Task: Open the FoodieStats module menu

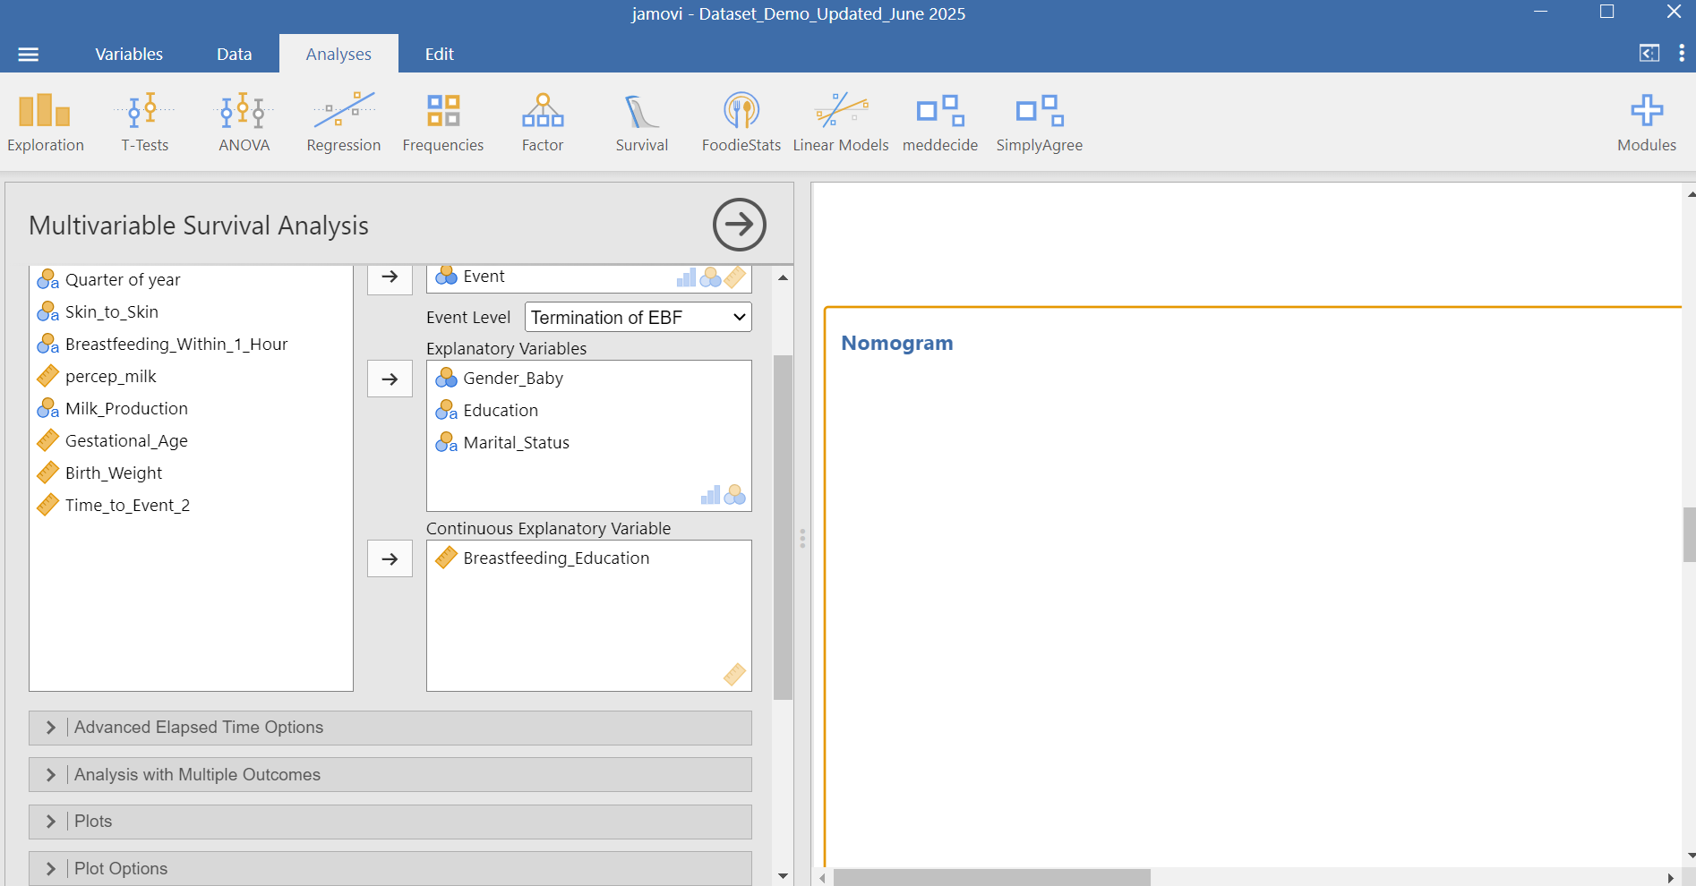Action: [x=741, y=123]
